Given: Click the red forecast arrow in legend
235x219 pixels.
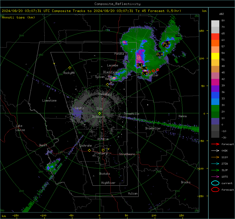Looking at the screenshot, I should pyautogui.click(x=215, y=144).
